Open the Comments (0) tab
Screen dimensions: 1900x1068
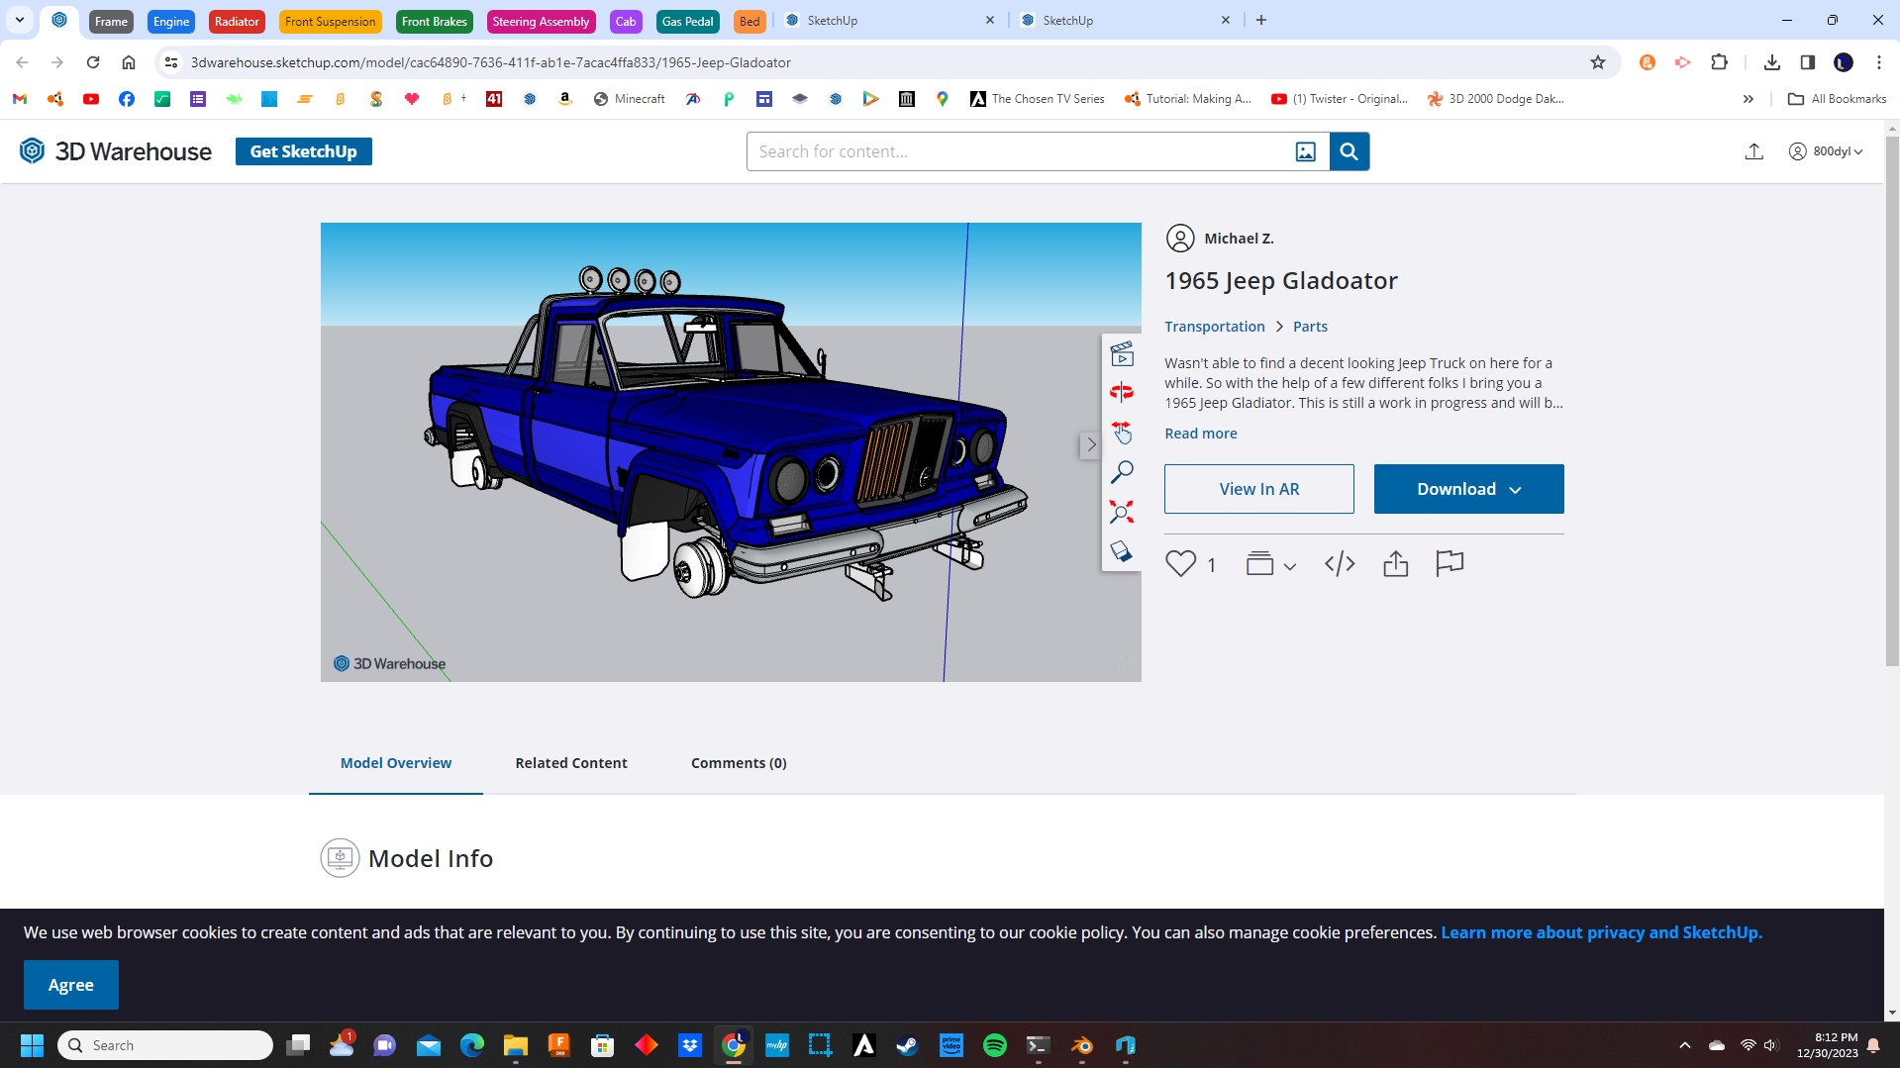[x=739, y=763]
